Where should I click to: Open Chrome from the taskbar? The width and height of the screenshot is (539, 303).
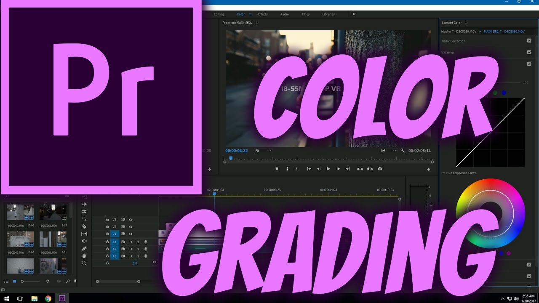pyautogui.click(x=48, y=298)
